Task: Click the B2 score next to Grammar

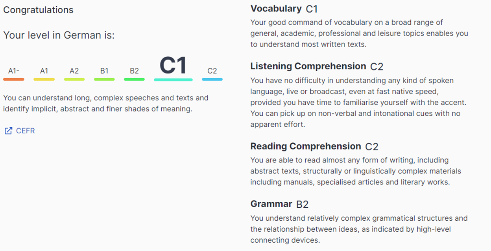Action: (302, 204)
